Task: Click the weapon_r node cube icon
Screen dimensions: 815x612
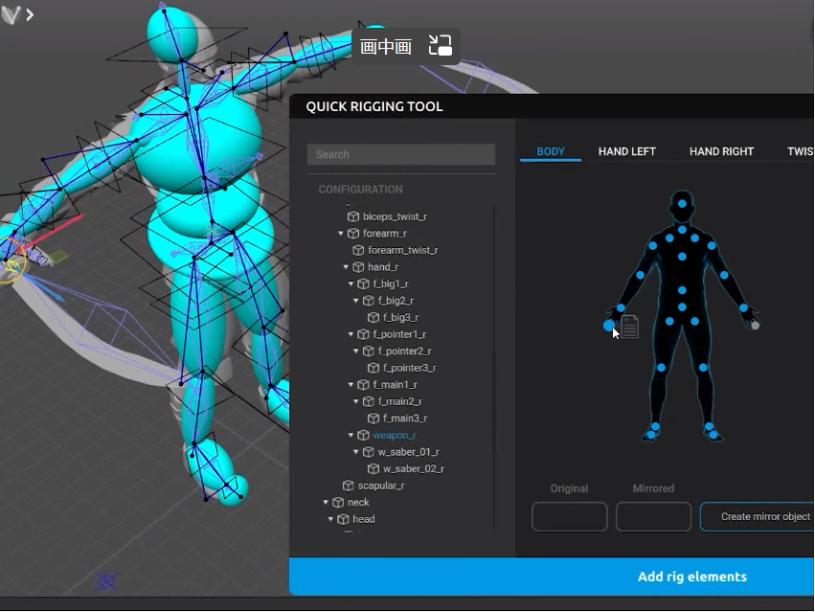Action: coord(362,434)
